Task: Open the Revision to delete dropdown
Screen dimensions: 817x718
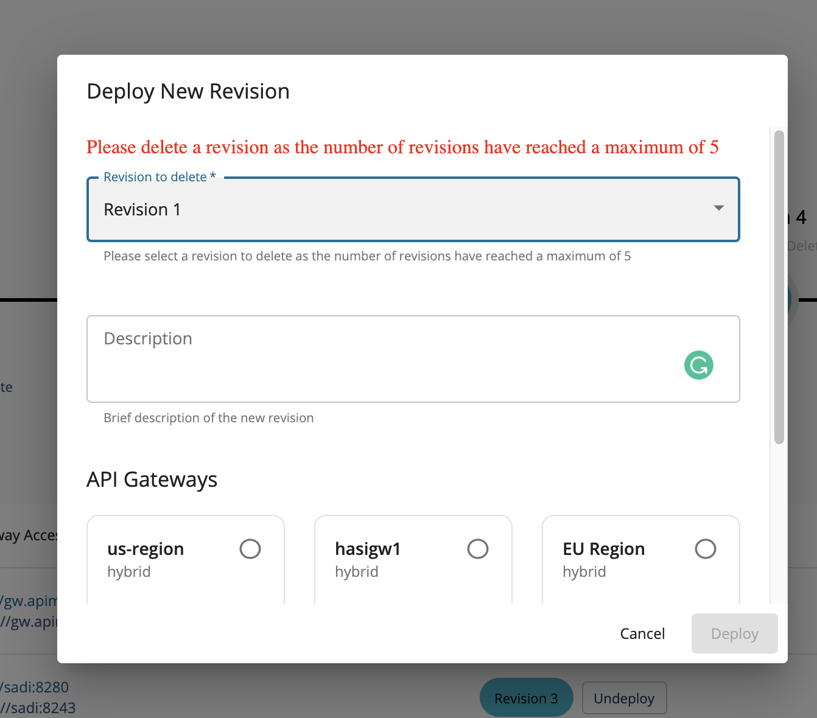Action: pos(413,209)
